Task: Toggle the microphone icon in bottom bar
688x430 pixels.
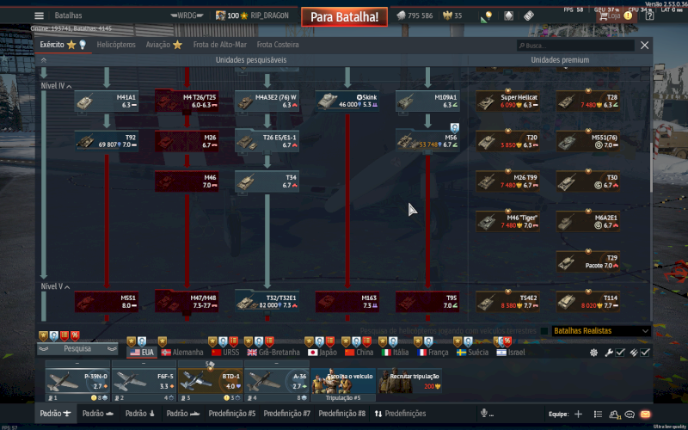Action: tap(484, 414)
